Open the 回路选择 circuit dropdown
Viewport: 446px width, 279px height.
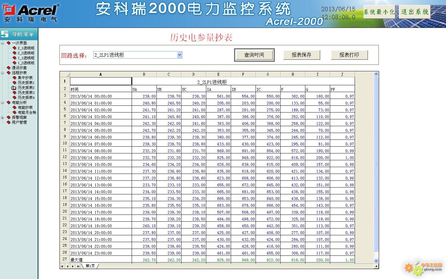pyautogui.click(x=179, y=55)
